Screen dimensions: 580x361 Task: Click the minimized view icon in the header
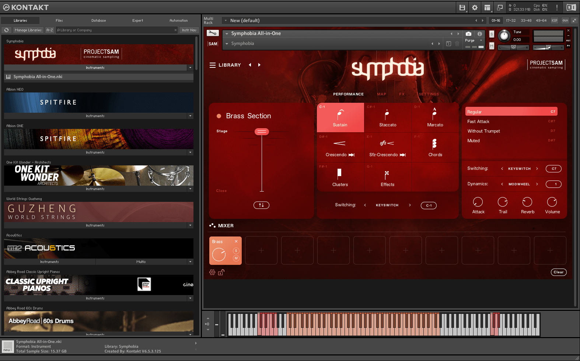500,7
